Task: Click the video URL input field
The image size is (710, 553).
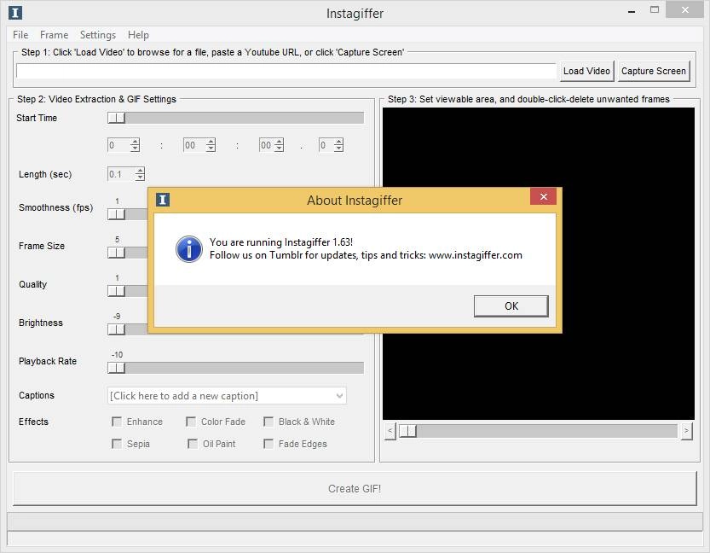Action: coord(286,71)
